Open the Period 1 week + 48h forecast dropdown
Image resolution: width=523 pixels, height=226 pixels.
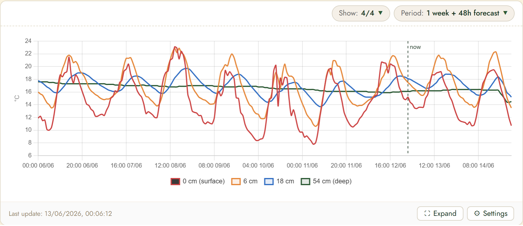(x=454, y=13)
